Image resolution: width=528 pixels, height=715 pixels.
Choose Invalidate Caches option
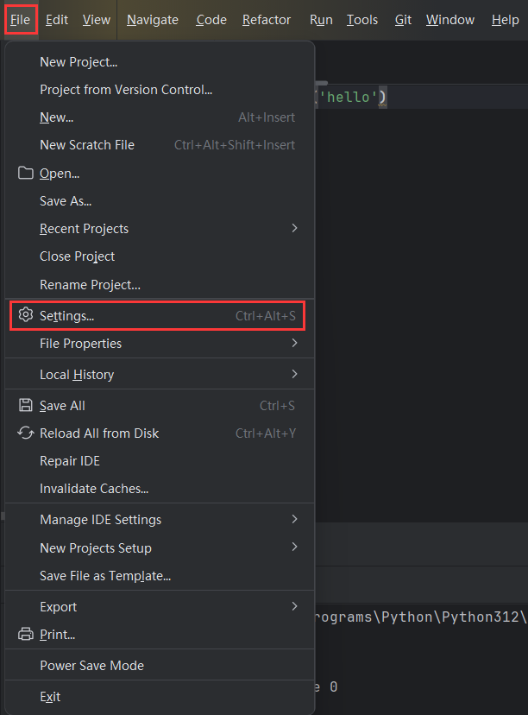(x=94, y=489)
